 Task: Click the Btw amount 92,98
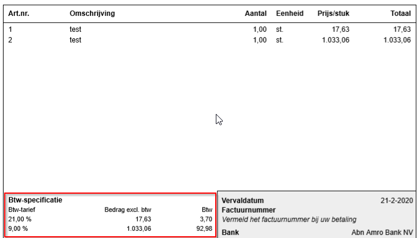click(x=204, y=229)
